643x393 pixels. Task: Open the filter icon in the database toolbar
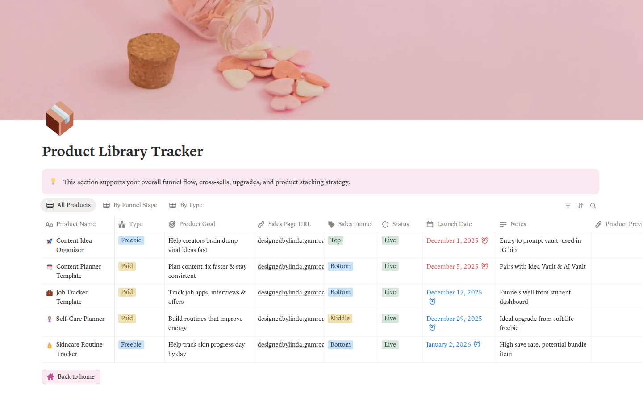click(x=568, y=206)
